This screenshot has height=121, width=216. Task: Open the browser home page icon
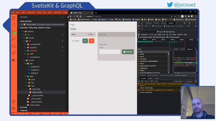[x=81, y=16]
